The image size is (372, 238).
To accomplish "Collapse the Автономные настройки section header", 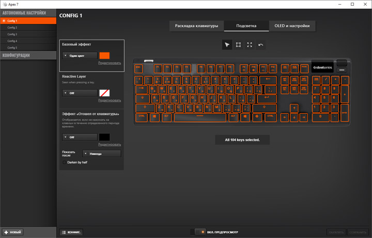I will (x=28, y=13).
